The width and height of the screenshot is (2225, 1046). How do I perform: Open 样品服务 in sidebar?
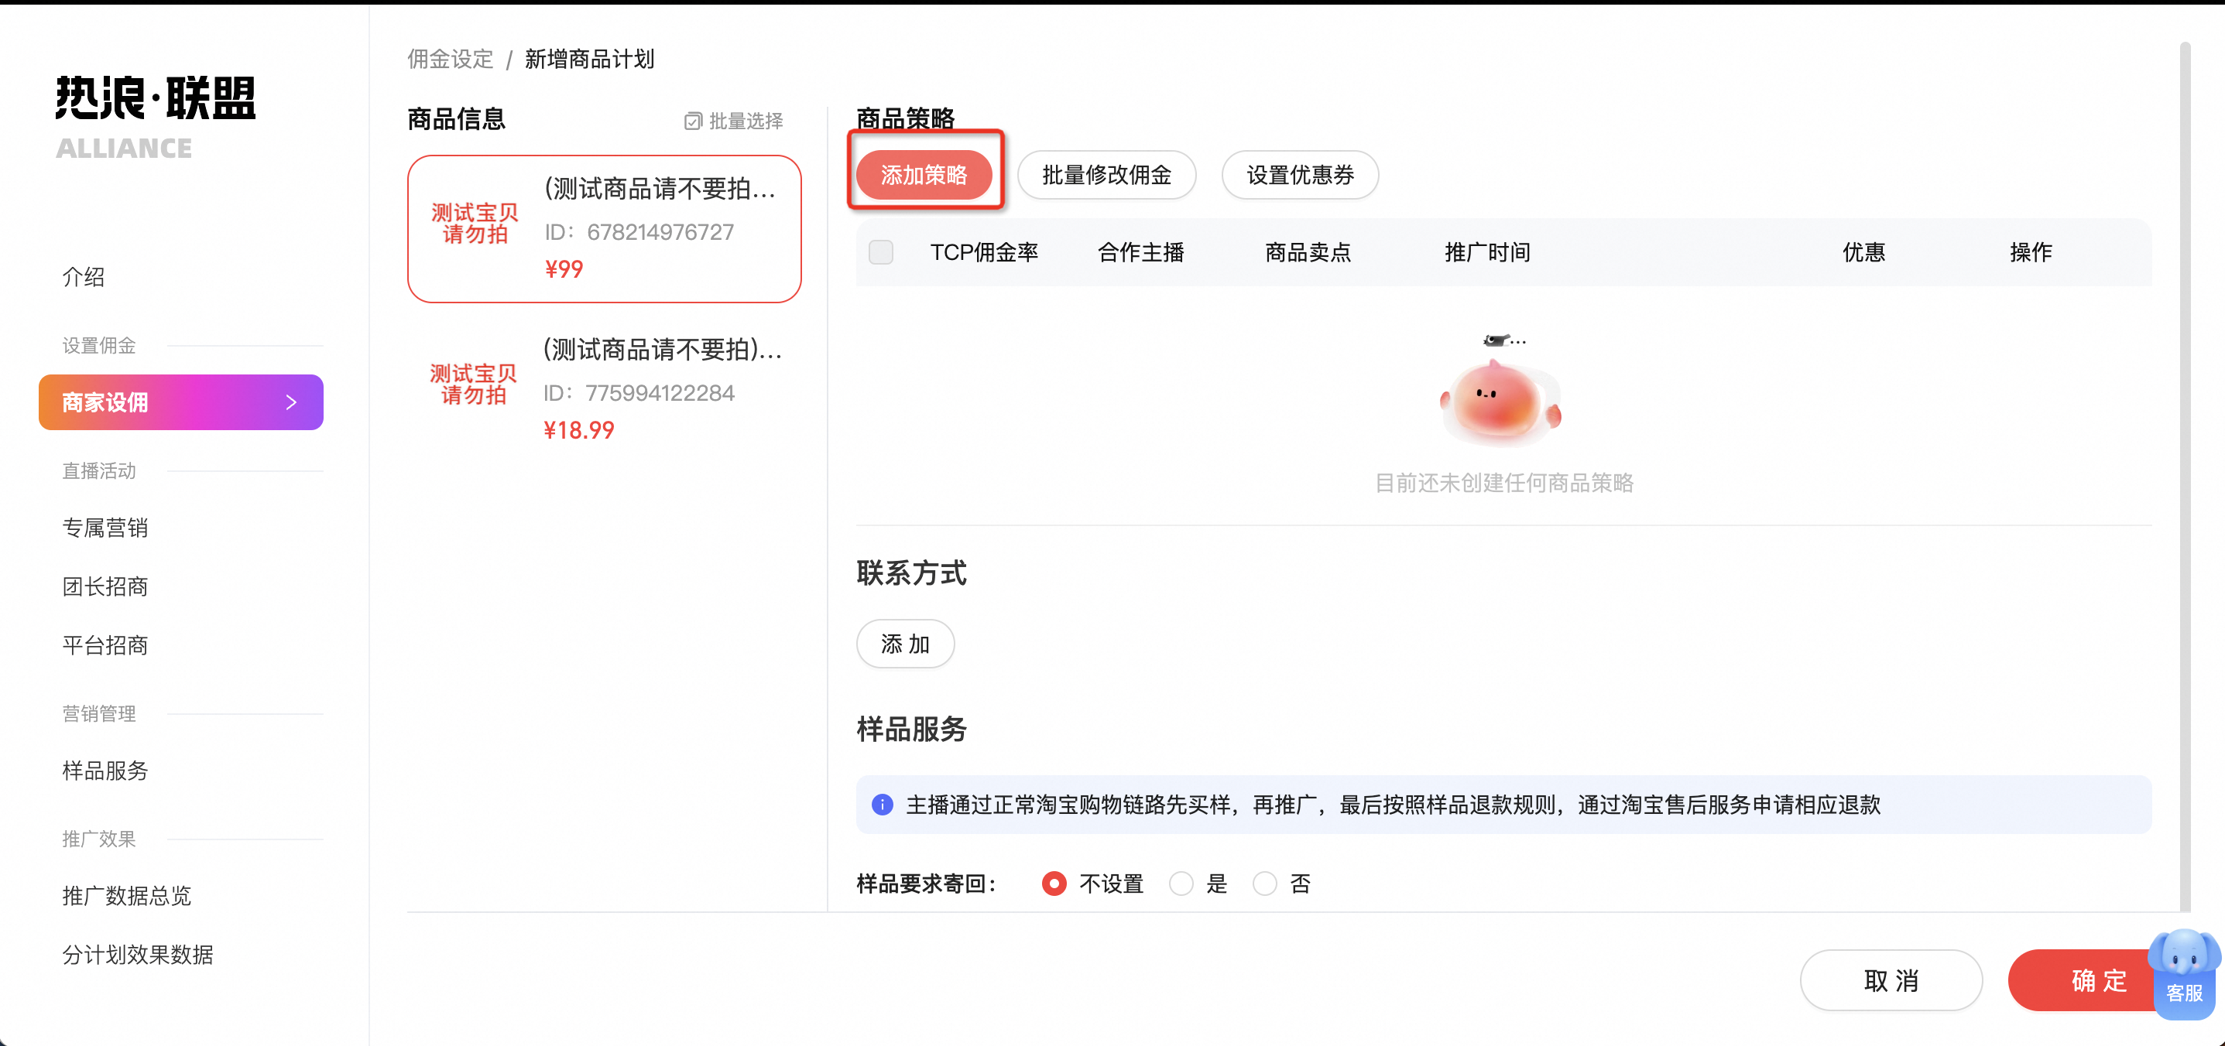coord(105,770)
